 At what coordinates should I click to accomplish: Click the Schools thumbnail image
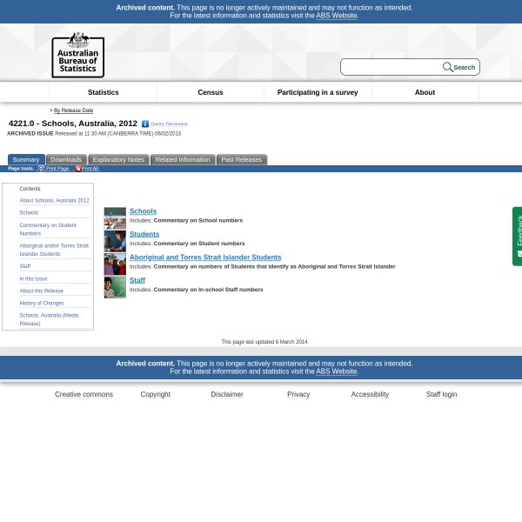115,218
